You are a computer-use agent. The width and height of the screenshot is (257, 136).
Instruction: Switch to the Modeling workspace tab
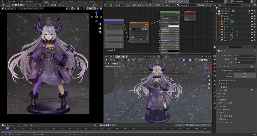54,2
